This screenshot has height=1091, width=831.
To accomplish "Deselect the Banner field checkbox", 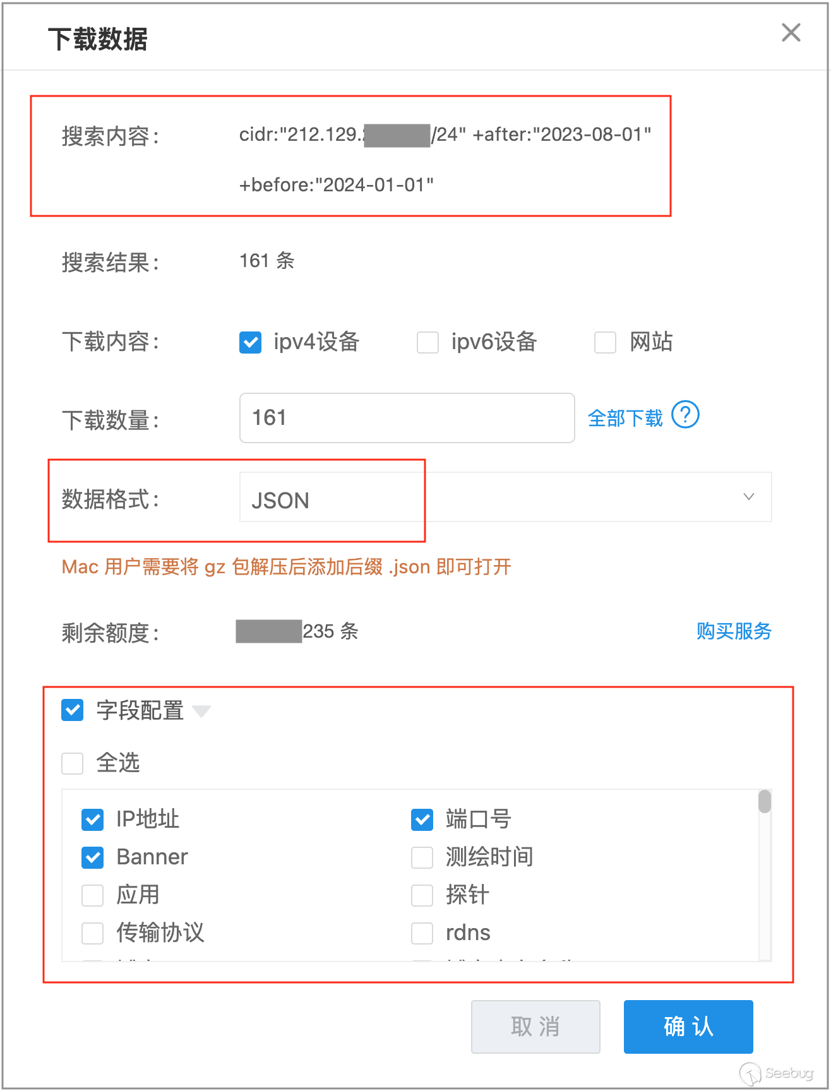I will click(93, 857).
